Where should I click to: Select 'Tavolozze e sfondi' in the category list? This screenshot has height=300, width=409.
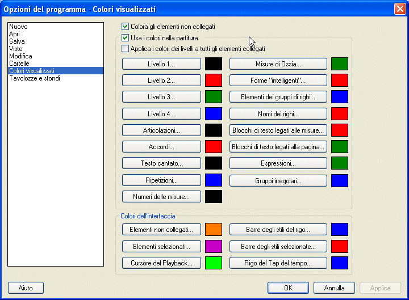click(35, 78)
